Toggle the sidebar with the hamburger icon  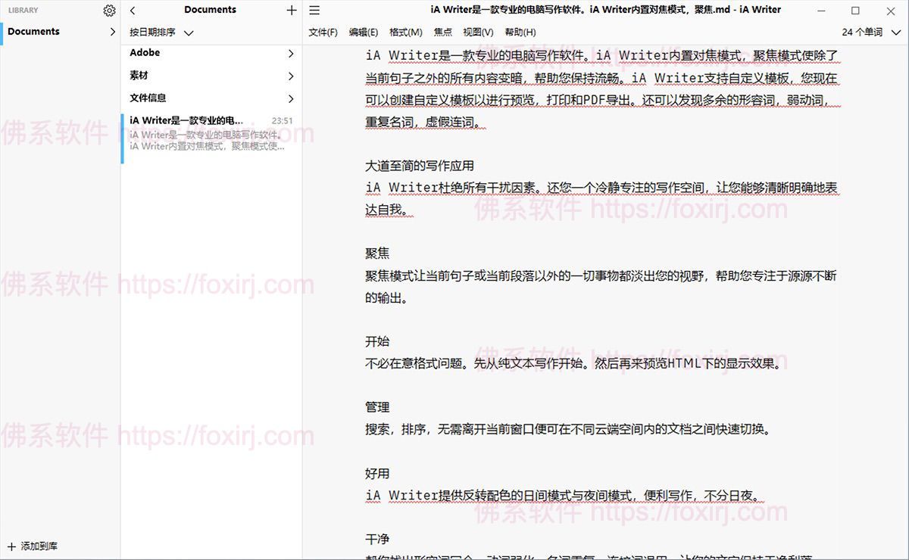pos(315,11)
